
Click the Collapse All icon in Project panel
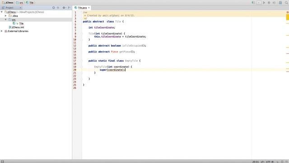click(x=58, y=8)
